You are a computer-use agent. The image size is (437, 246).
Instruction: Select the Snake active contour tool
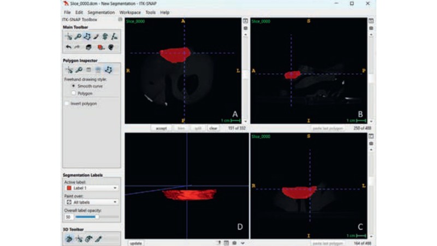click(105, 37)
